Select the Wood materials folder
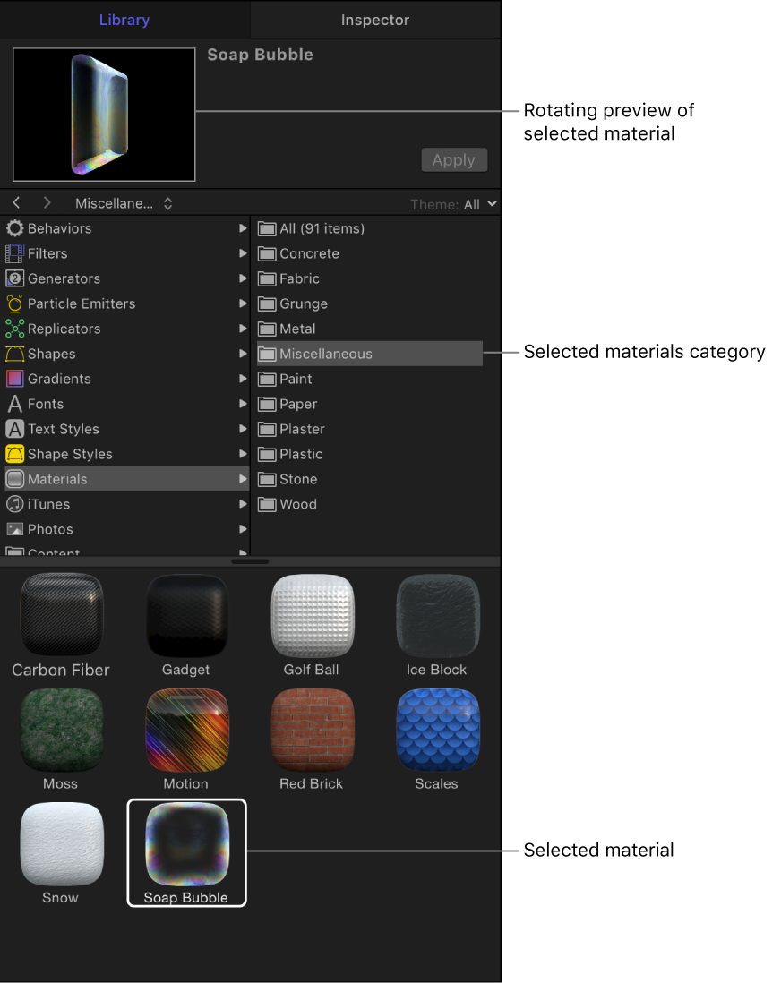The image size is (781, 983). click(x=300, y=504)
